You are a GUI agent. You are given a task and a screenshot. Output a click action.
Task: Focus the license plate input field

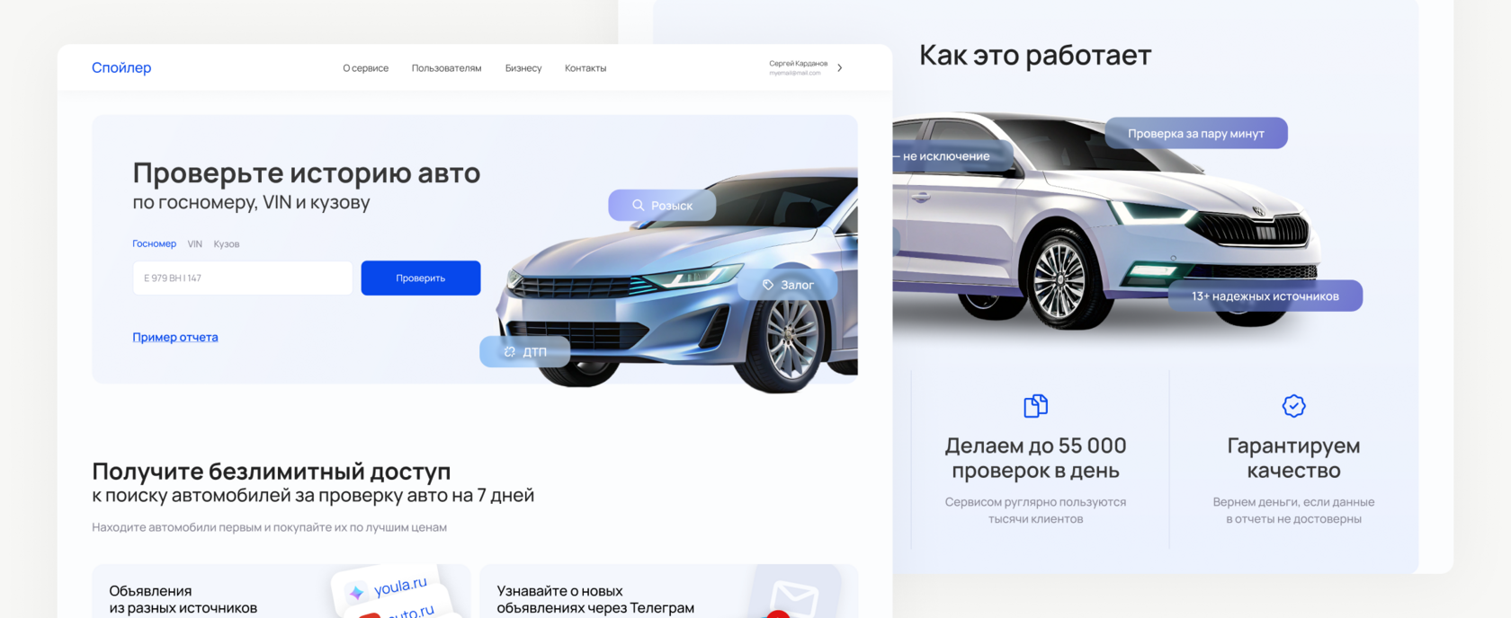243,278
